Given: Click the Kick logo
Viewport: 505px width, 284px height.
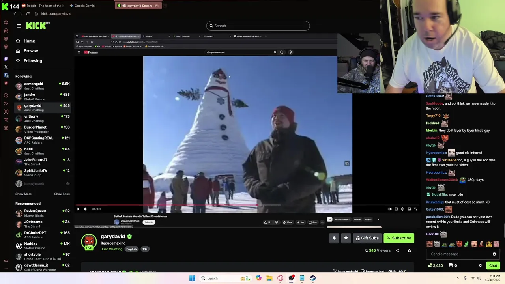Looking at the screenshot, I should pyautogui.click(x=38, y=26).
